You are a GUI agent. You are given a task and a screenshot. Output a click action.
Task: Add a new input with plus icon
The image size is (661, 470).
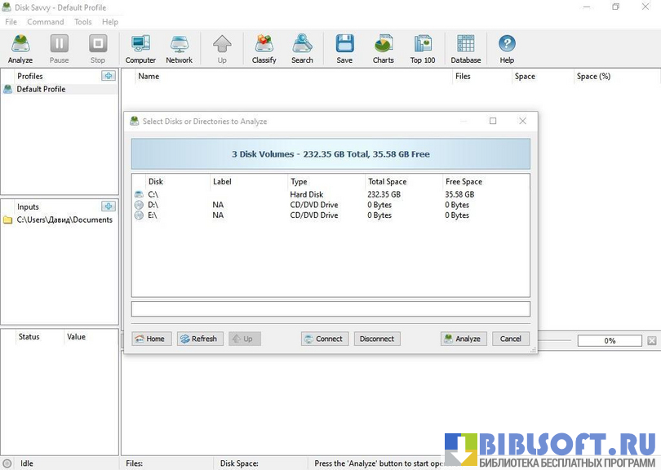tap(109, 206)
